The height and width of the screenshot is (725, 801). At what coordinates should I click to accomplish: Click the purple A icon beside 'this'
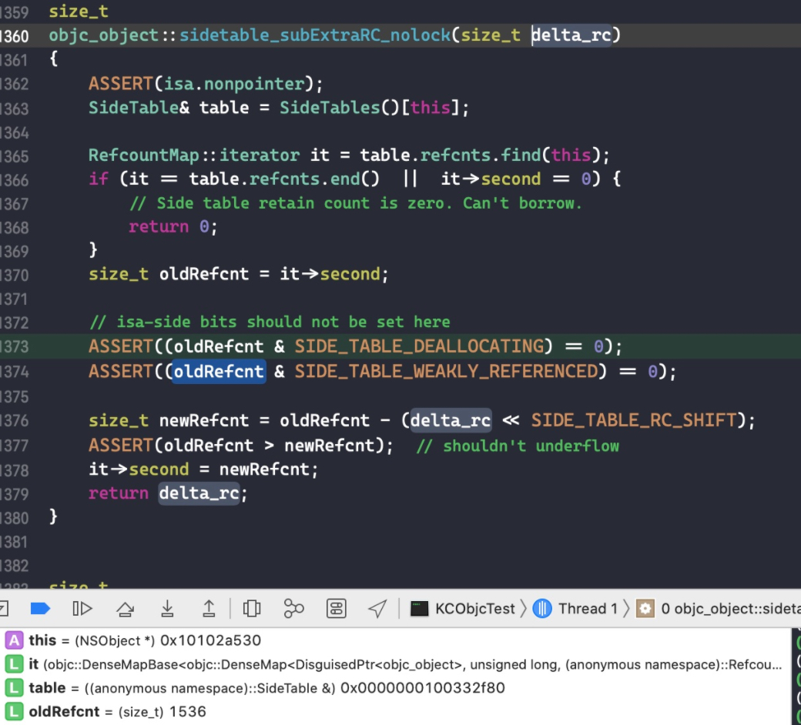[15, 640]
